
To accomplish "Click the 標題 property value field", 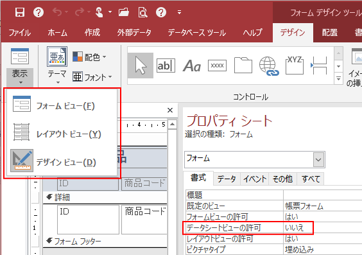I will click(323, 195).
